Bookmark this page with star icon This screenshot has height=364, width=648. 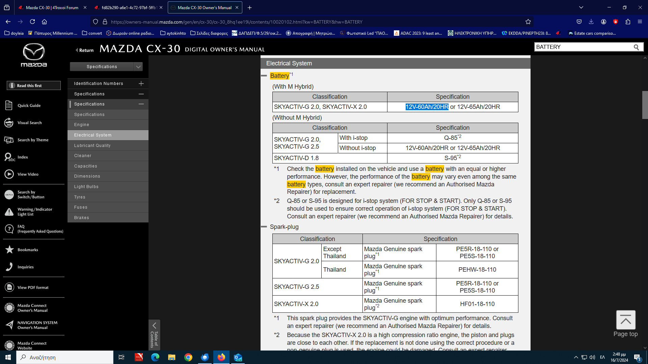pos(528,22)
